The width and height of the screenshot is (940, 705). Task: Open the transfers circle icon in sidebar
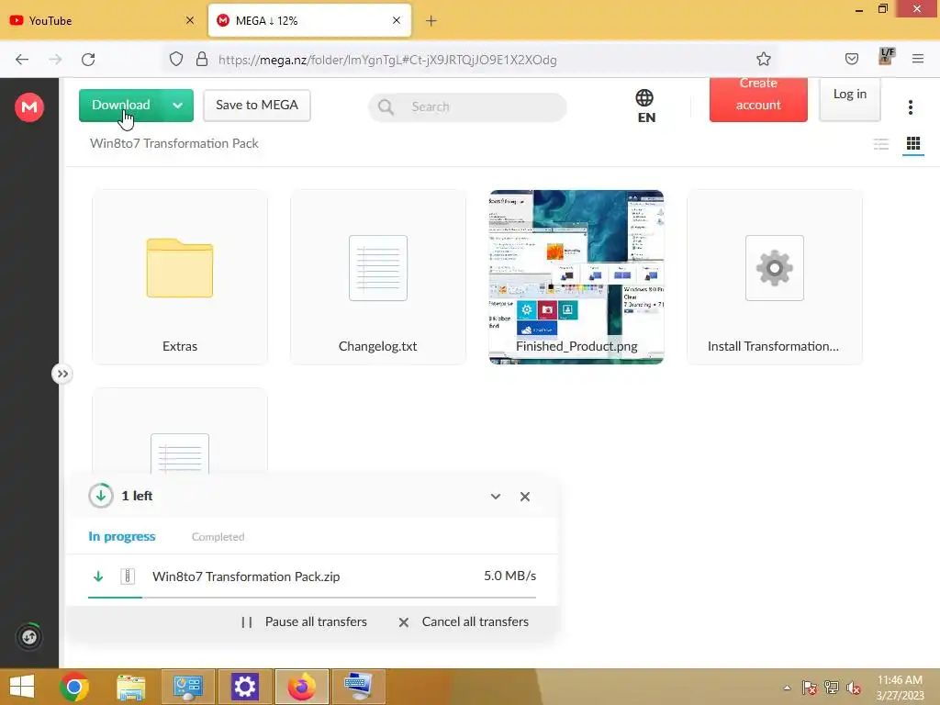click(x=29, y=637)
